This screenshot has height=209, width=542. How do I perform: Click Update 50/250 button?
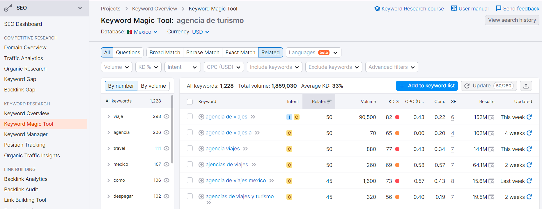click(x=489, y=86)
